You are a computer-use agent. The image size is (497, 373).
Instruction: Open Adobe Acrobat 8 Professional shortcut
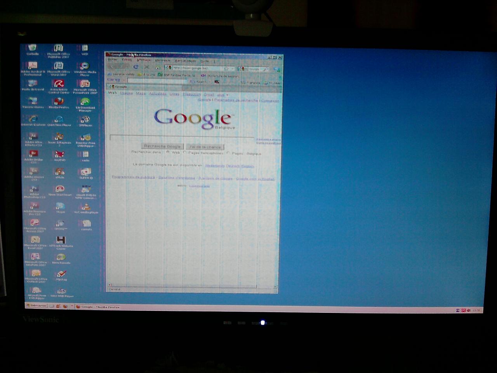[33, 68]
